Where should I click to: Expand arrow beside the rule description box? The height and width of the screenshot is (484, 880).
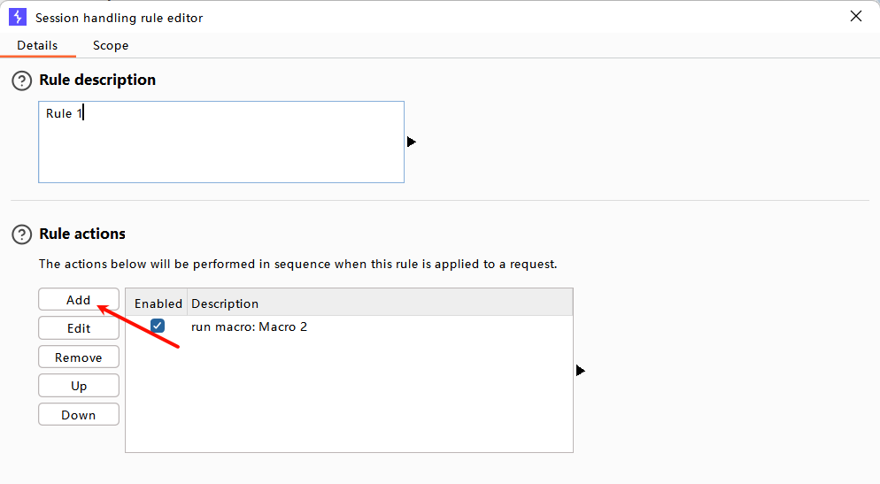tap(411, 142)
